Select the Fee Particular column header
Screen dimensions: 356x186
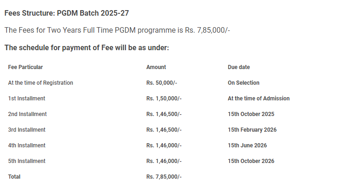(25, 67)
